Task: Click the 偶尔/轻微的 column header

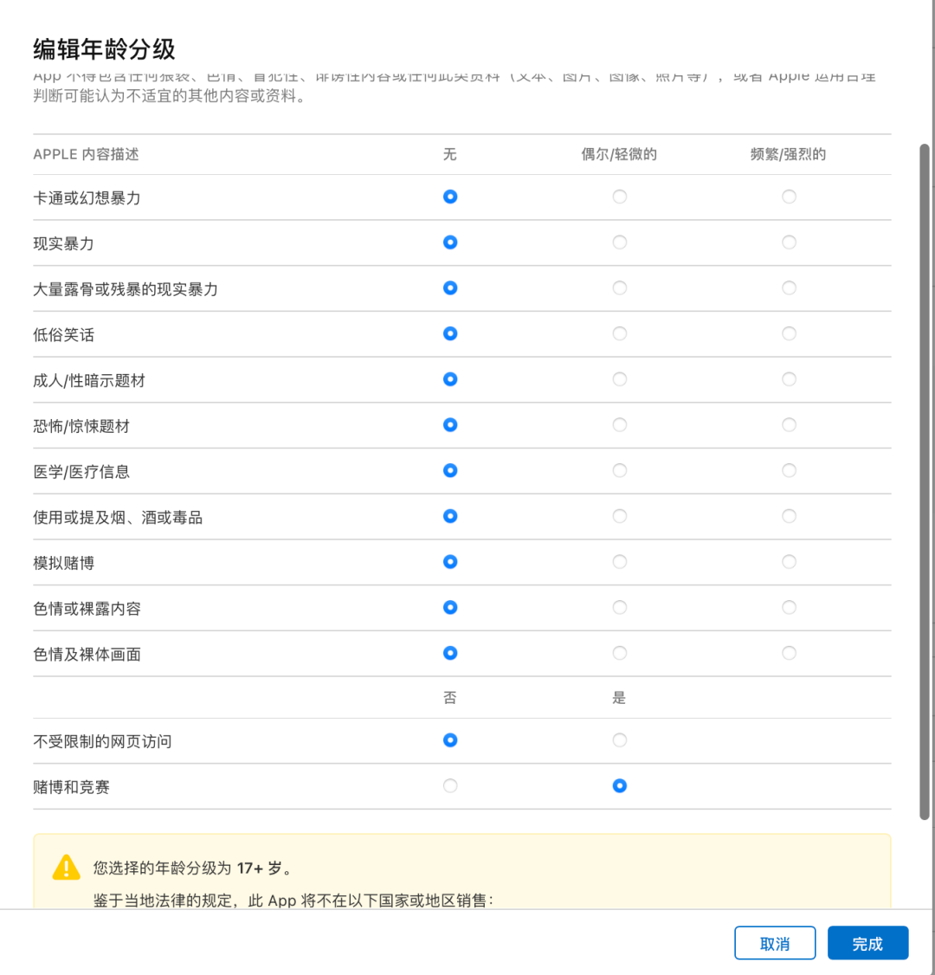Action: (618, 154)
